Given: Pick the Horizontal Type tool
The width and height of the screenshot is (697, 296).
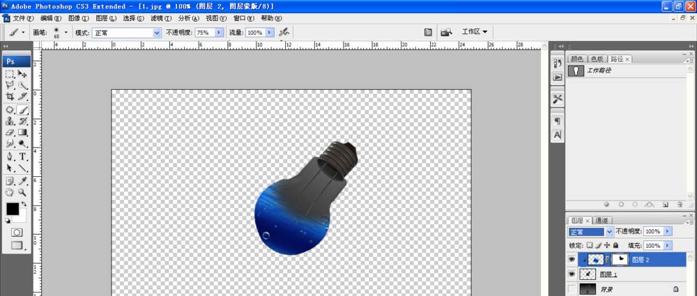Looking at the screenshot, I should [x=22, y=157].
